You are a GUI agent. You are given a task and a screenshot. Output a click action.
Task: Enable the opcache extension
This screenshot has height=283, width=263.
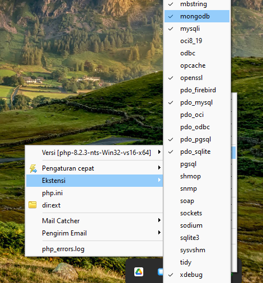pyautogui.click(x=197, y=65)
